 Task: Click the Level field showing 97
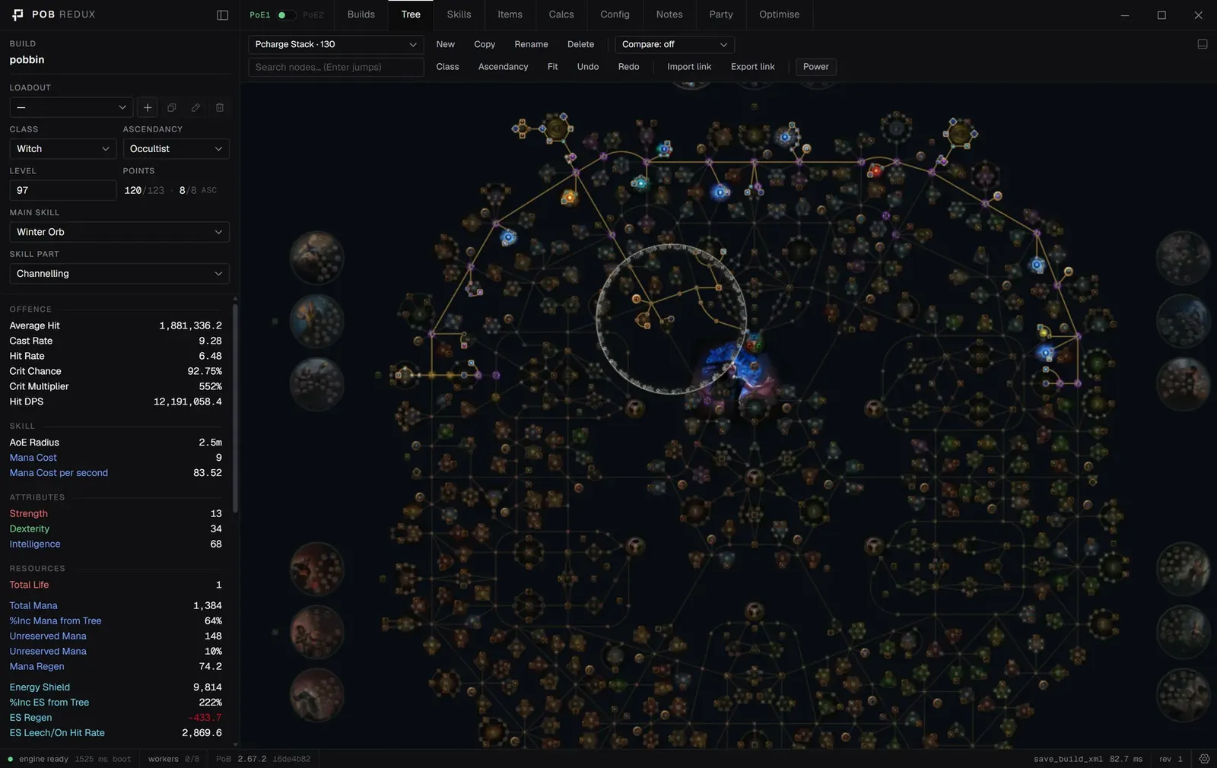pos(63,190)
